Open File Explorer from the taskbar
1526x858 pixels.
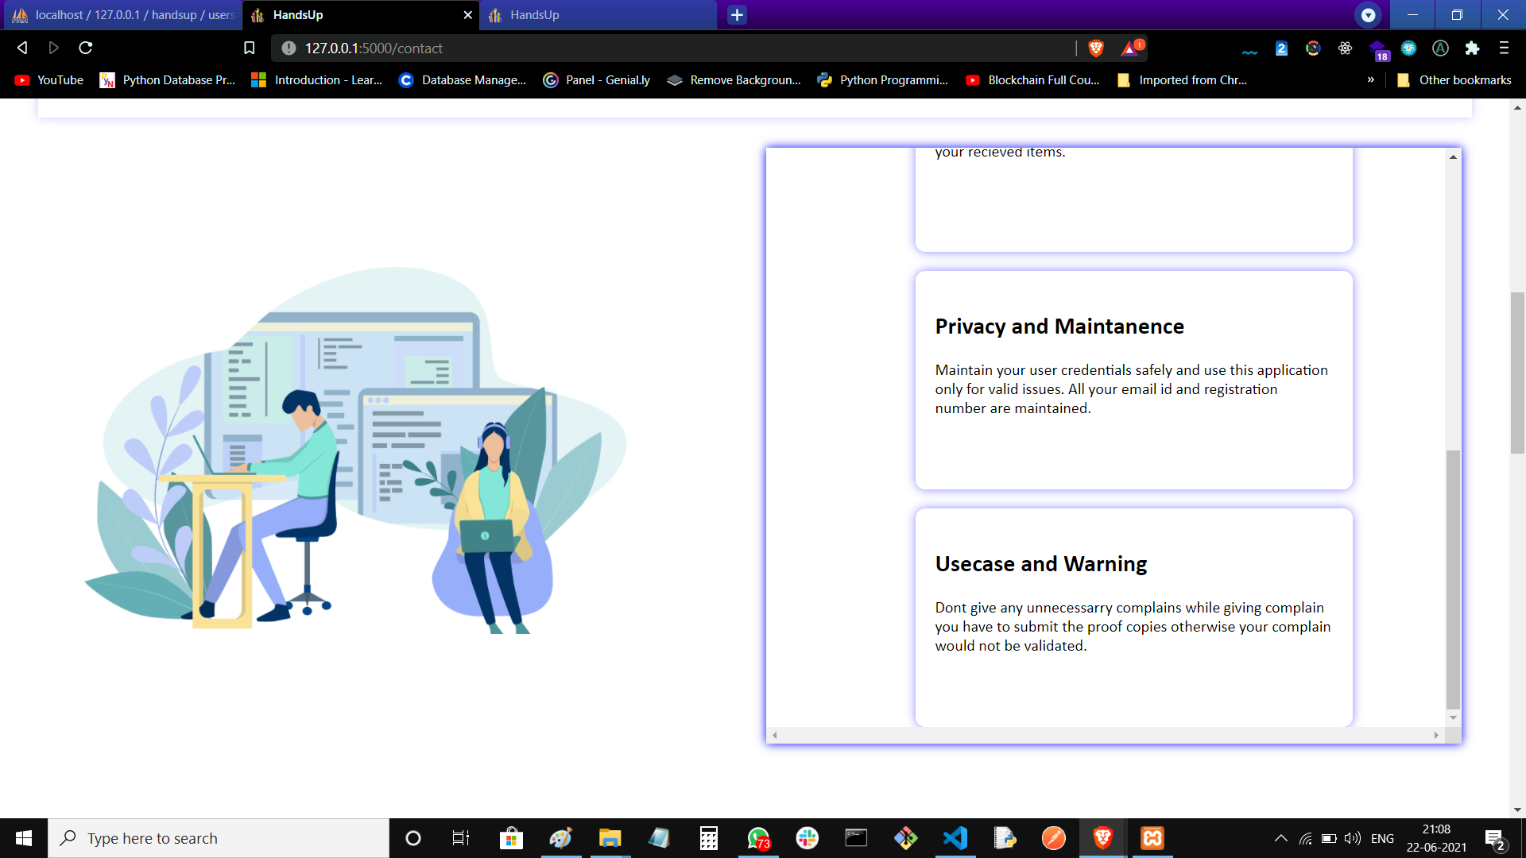[x=610, y=838]
